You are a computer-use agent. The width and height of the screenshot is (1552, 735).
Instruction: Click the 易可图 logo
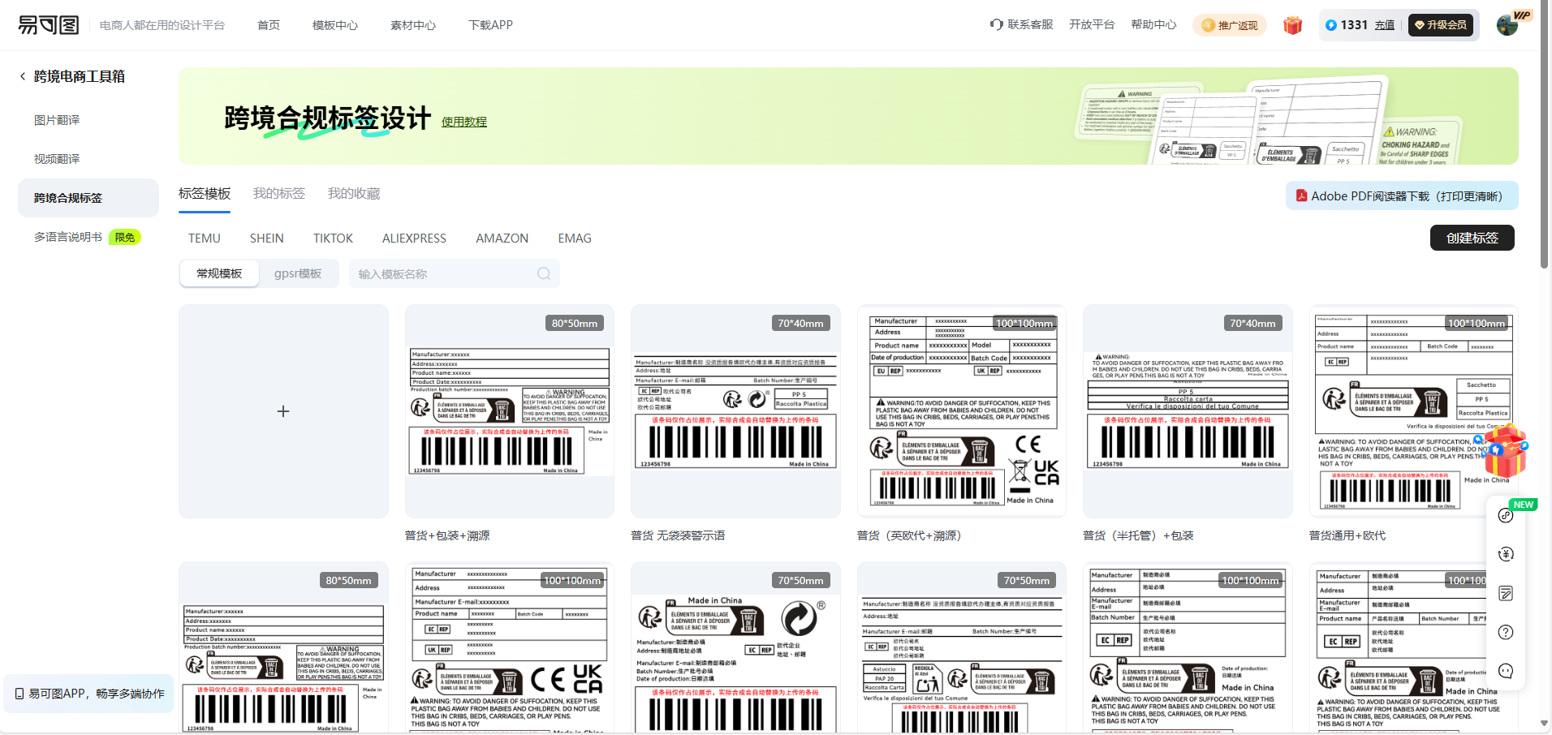(x=49, y=25)
